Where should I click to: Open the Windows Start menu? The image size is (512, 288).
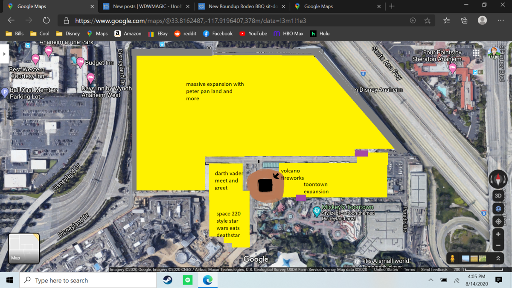(x=9, y=280)
